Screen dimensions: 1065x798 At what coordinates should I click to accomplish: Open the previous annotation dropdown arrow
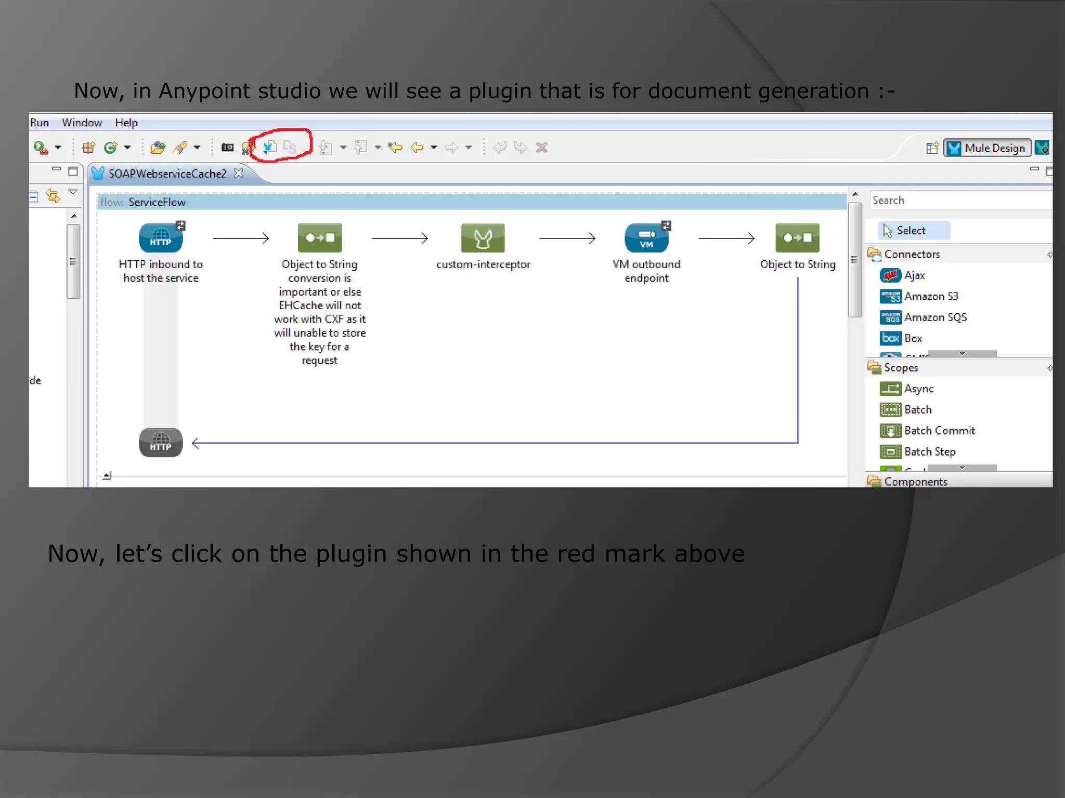tap(378, 148)
